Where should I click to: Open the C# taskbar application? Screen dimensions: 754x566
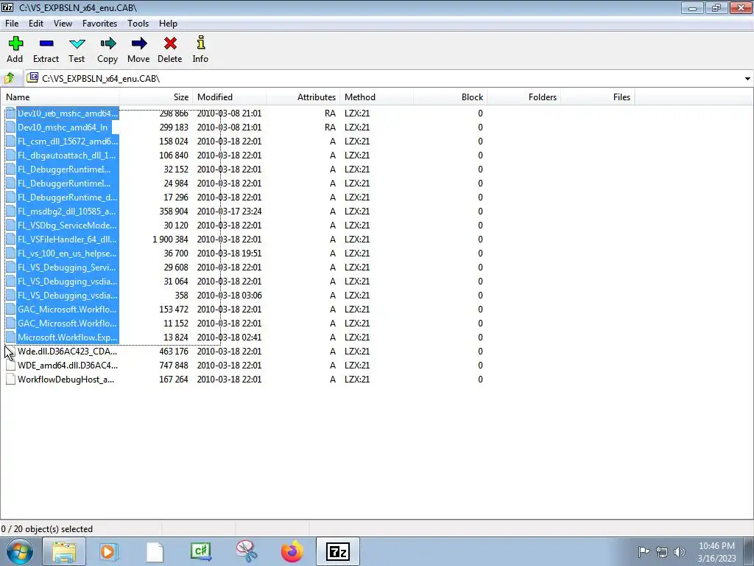click(200, 551)
